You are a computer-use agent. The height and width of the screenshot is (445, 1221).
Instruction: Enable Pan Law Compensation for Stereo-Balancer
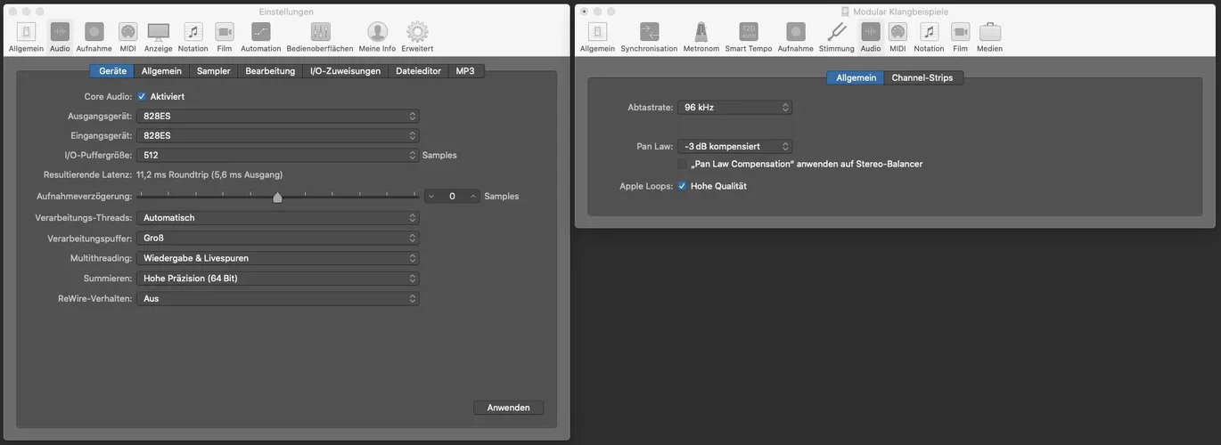point(682,164)
